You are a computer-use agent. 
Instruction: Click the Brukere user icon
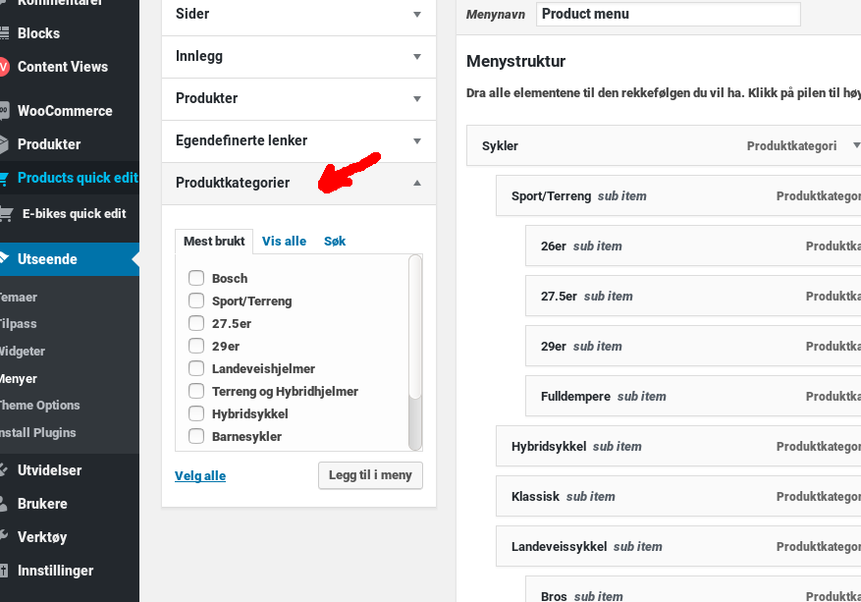[4, 504]
